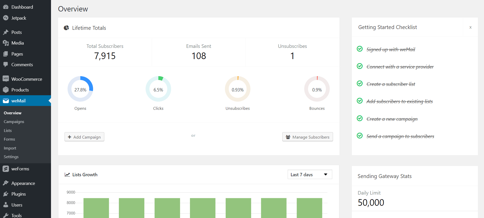Viewport: 484px width, 218px height.
Task: Click the weForms icon in sidebar
Action: [x=6, y=169]
